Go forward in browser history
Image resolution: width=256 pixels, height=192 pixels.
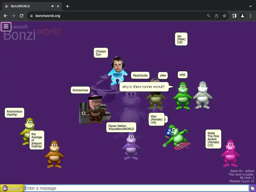(x=13, y=16)
